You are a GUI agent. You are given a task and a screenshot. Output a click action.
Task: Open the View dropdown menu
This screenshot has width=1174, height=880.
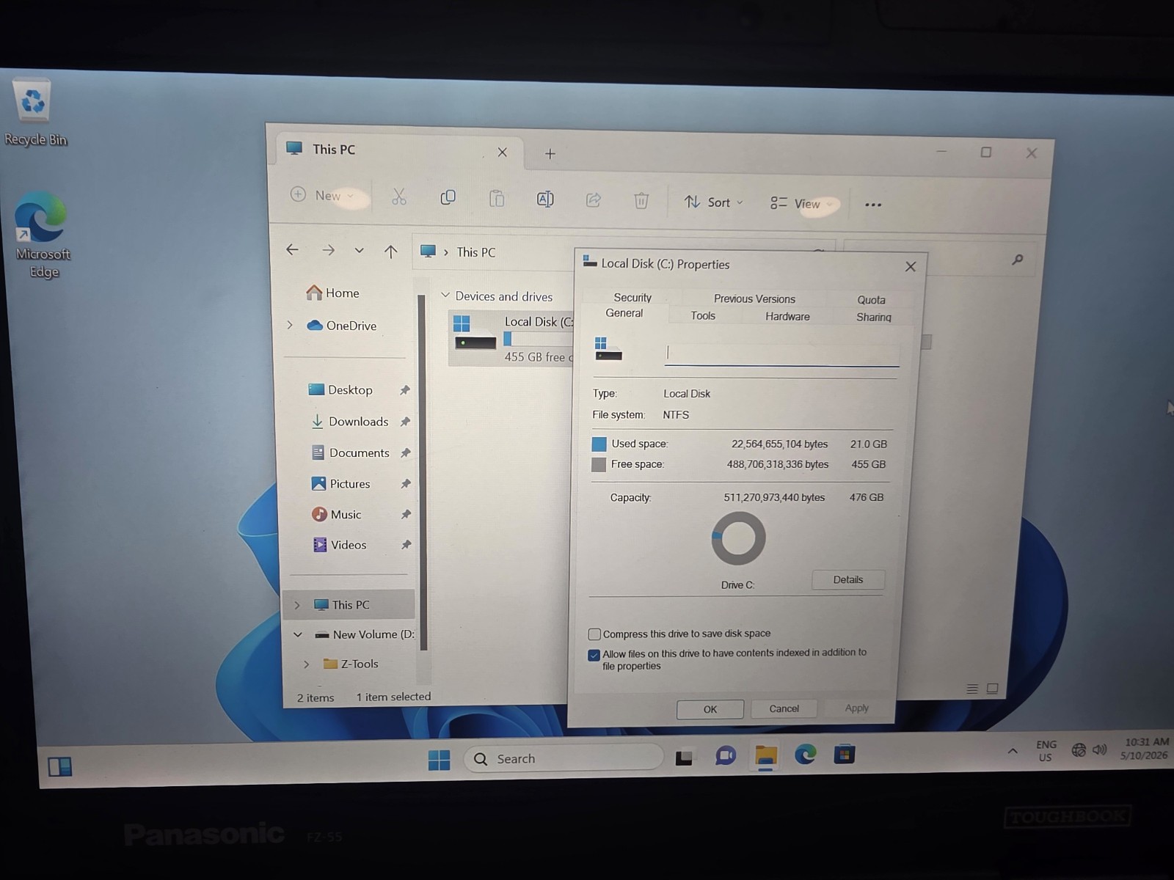(802, 204)
